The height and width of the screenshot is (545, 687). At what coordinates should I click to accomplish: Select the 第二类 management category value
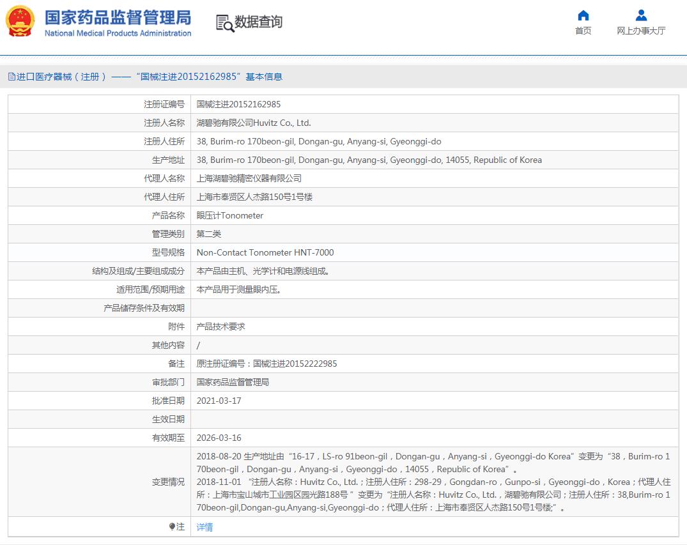[x=208, y=234]
